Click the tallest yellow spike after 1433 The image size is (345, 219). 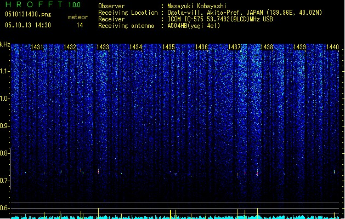[98, 214]
